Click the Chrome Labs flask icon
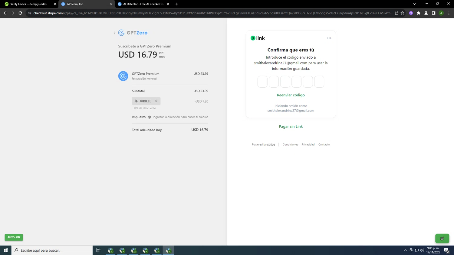 point(426,13)
